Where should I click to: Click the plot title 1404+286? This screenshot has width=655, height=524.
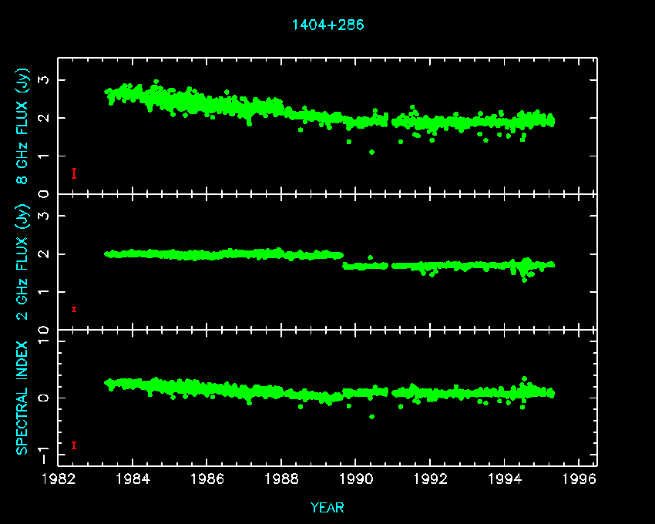pos(327,25)
